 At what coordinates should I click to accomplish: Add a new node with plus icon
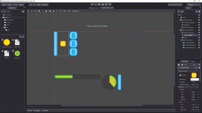[x=179, y=12]
